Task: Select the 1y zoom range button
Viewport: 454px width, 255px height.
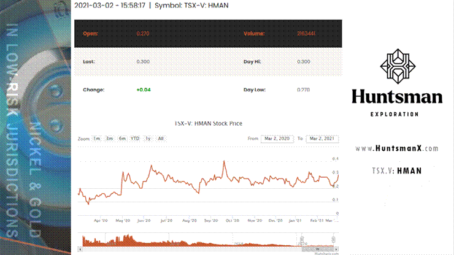Action: 148,139
